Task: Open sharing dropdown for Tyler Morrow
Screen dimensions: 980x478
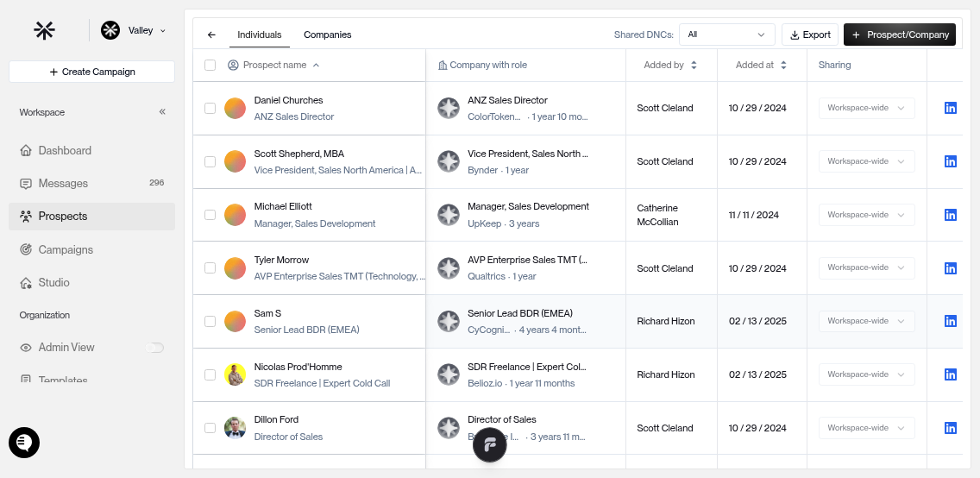Action: pyautogui.click(x=866, y=267)
